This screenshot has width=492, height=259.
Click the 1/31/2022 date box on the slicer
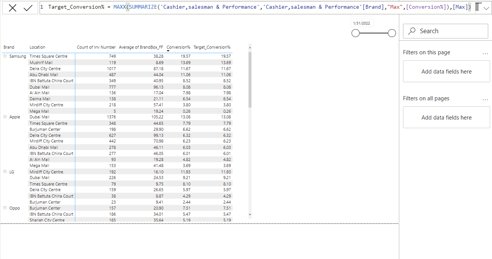[x=362, y=23]
